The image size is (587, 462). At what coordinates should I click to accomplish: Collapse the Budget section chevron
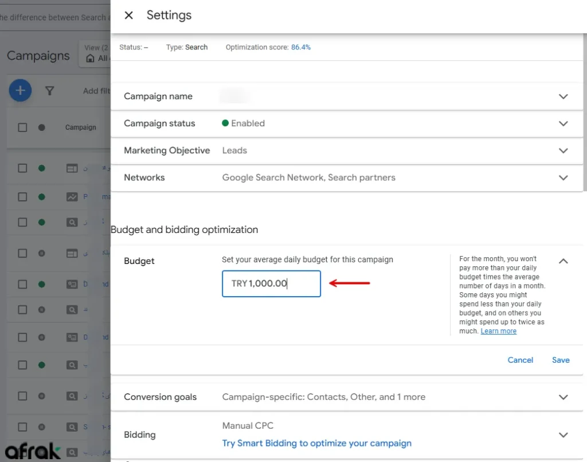(563, 261)
